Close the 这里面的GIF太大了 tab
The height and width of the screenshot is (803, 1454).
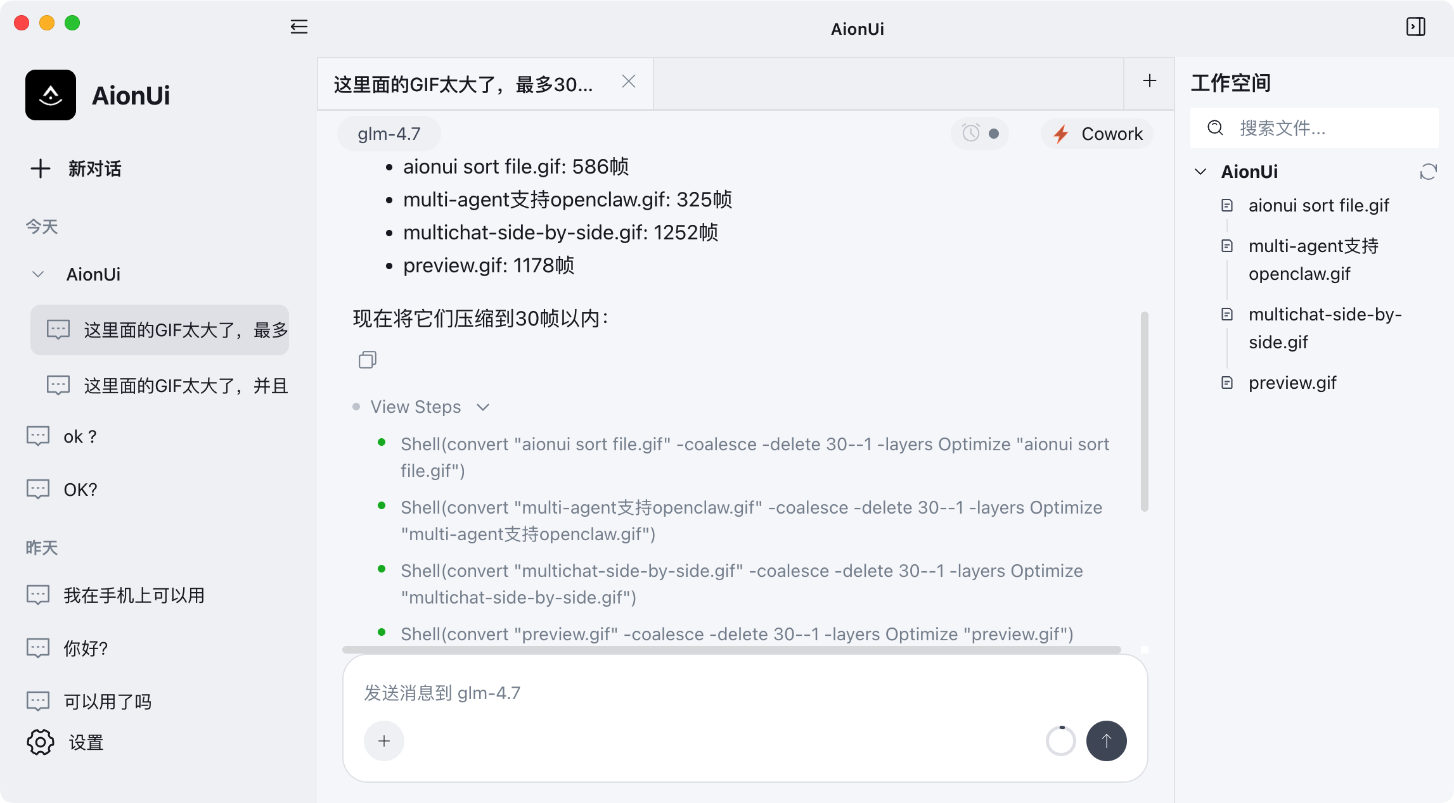[x=628, y=81]
